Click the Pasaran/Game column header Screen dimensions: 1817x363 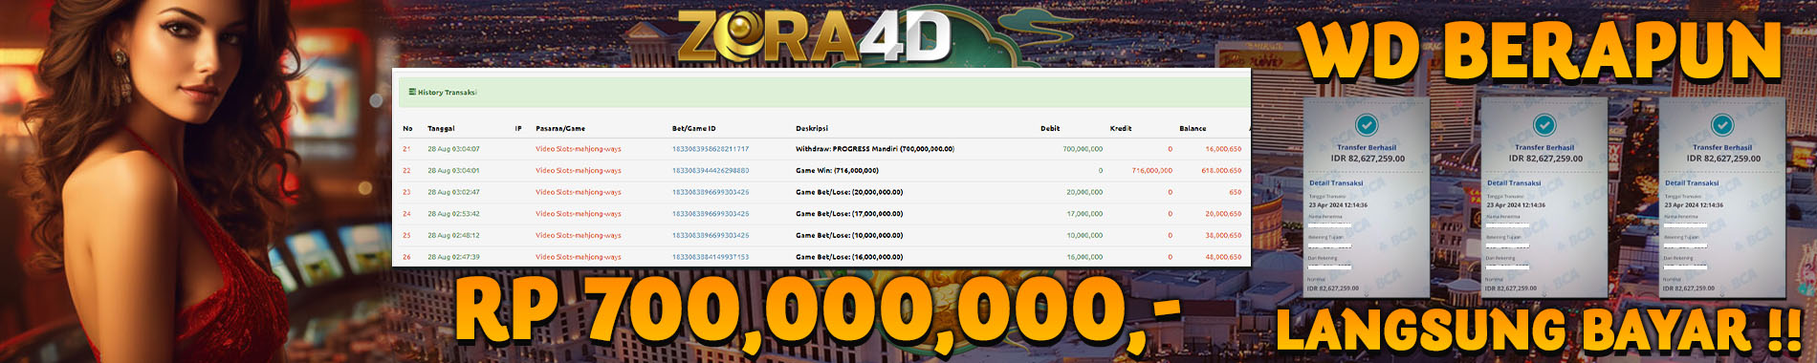560,128
